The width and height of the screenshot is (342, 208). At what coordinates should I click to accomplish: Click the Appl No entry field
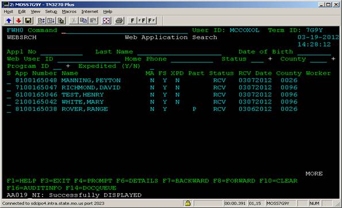point(62,52)
